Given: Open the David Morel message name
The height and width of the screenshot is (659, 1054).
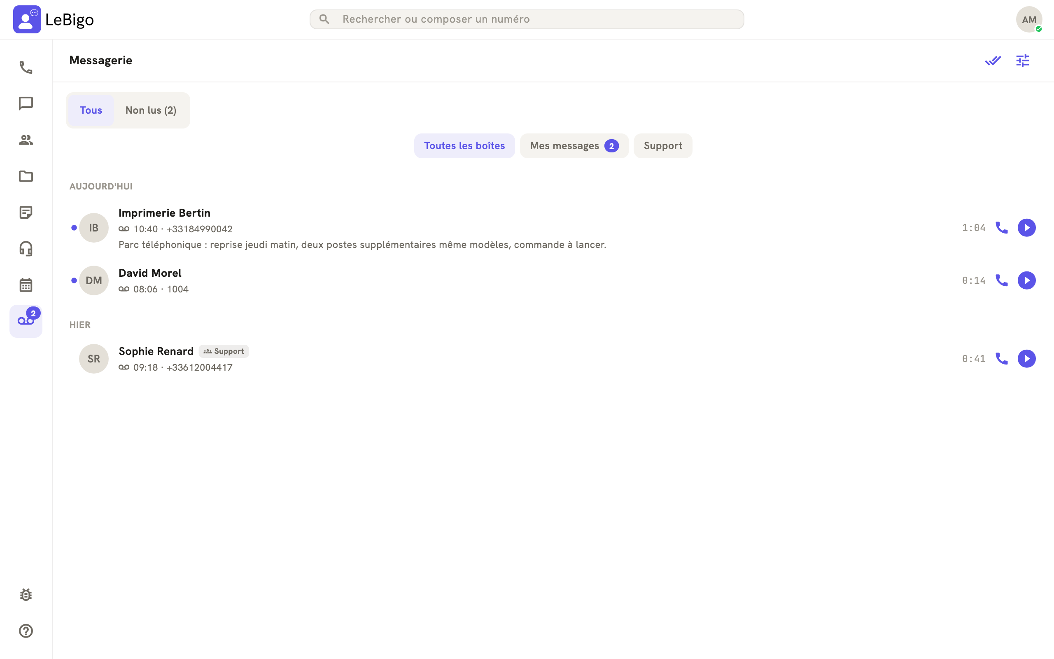Looking at the screenshot, I should (x=150, y=273).
